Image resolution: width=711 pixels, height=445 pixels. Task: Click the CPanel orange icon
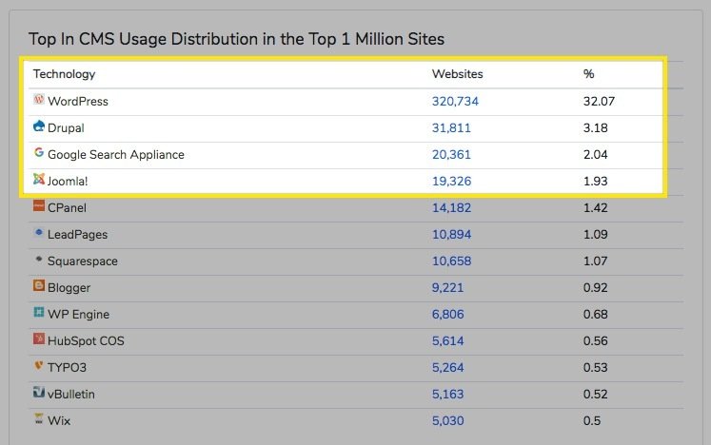click(x=39, y=205)
